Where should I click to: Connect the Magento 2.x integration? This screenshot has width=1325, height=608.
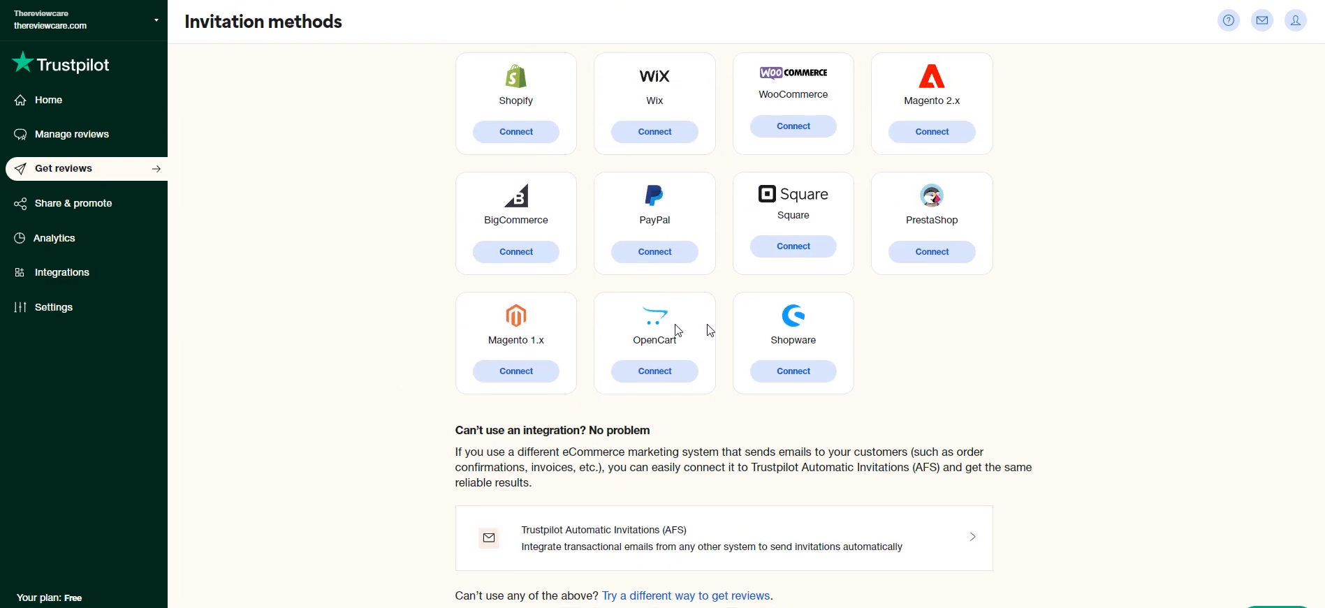click(932, 132)
